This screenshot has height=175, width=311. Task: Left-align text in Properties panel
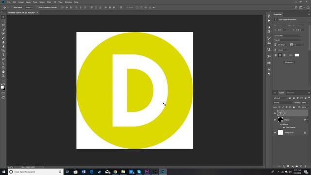pos(276,55)
